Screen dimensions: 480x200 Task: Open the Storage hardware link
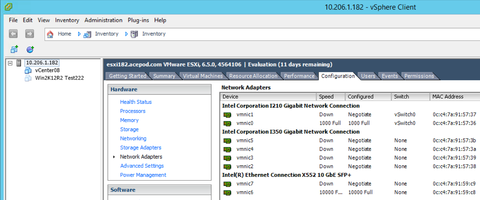[129, 129]
